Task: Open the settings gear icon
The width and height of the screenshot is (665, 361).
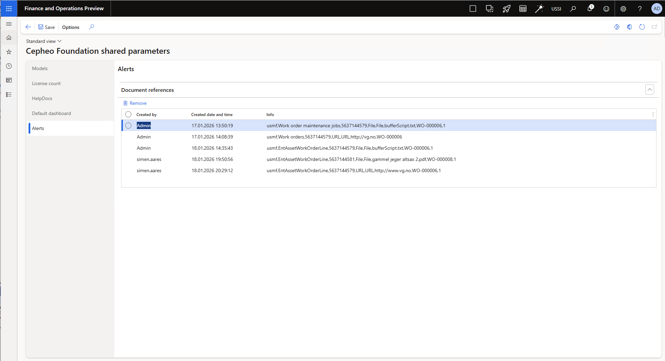Action: (x=623, y=9)
